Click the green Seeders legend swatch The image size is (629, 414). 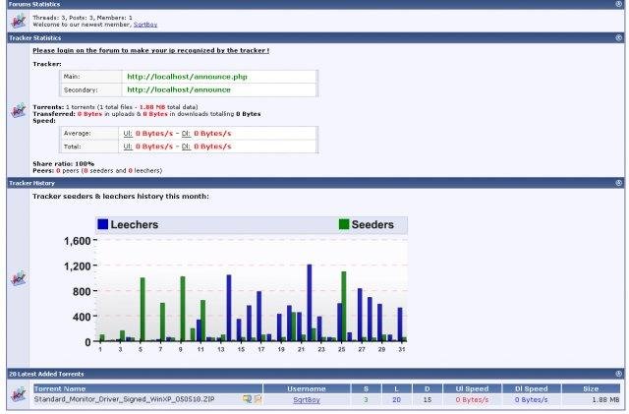[344, 224]
